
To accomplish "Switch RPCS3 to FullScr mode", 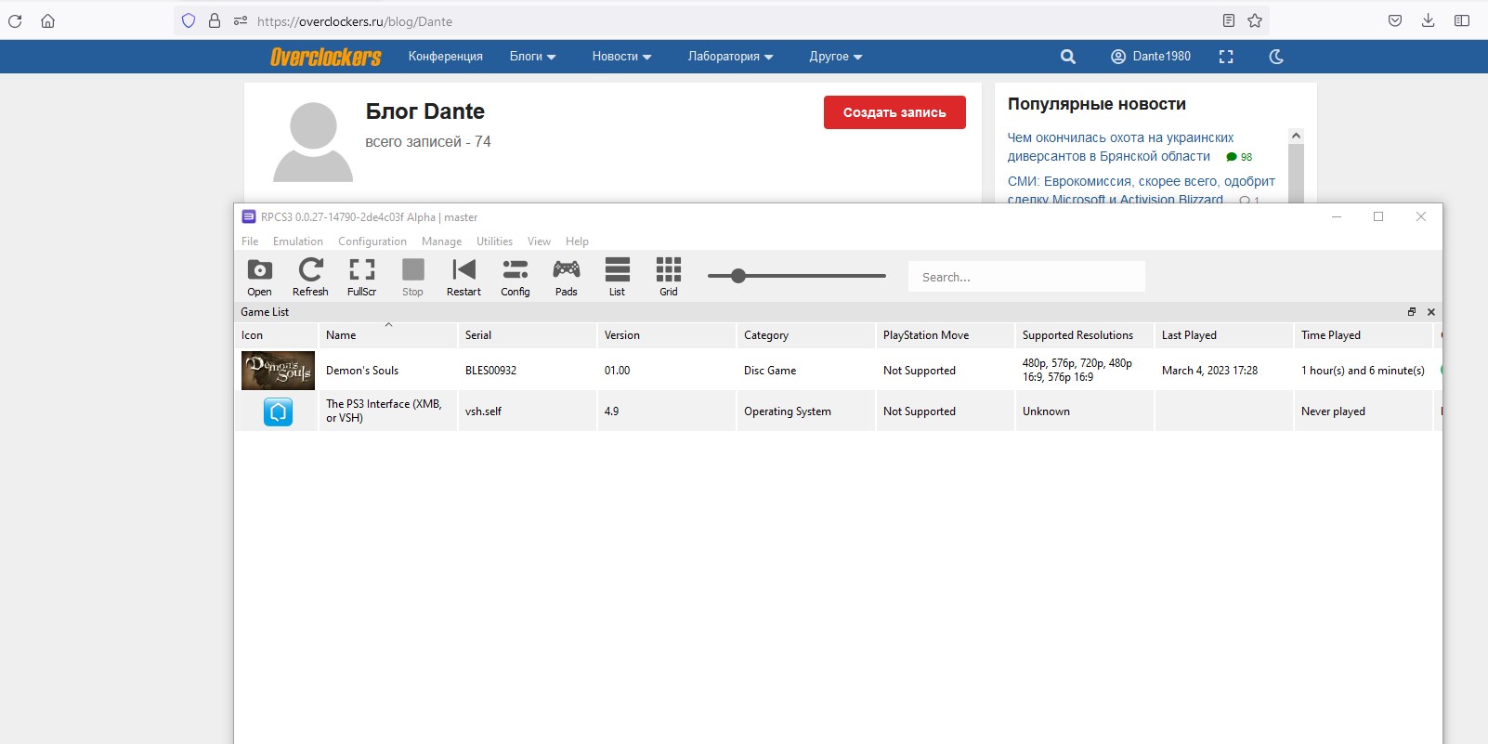I will pyautogui.click(x=361, y=277).
